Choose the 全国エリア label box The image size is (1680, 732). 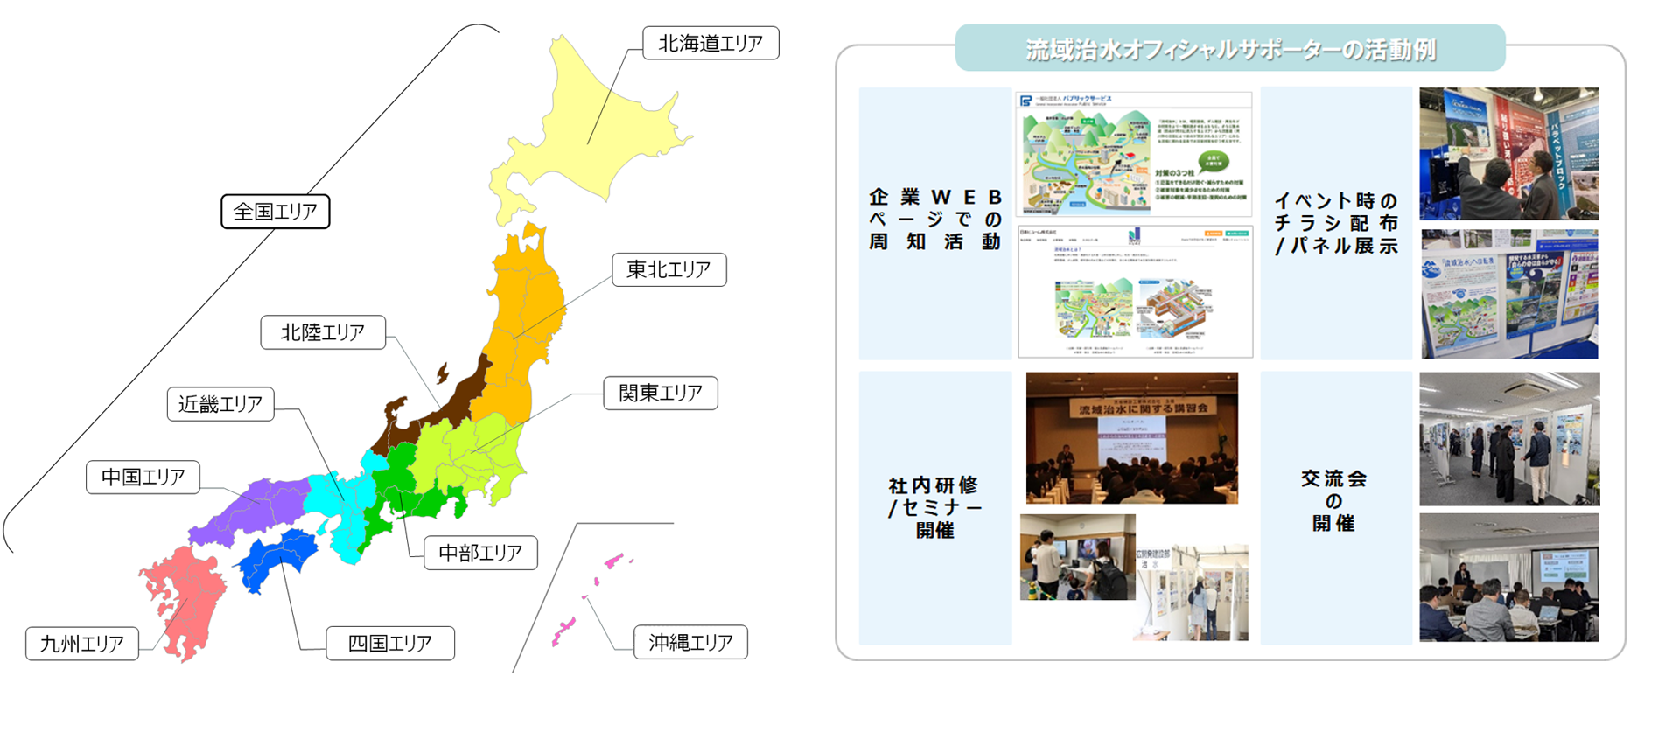coord(275,212)
